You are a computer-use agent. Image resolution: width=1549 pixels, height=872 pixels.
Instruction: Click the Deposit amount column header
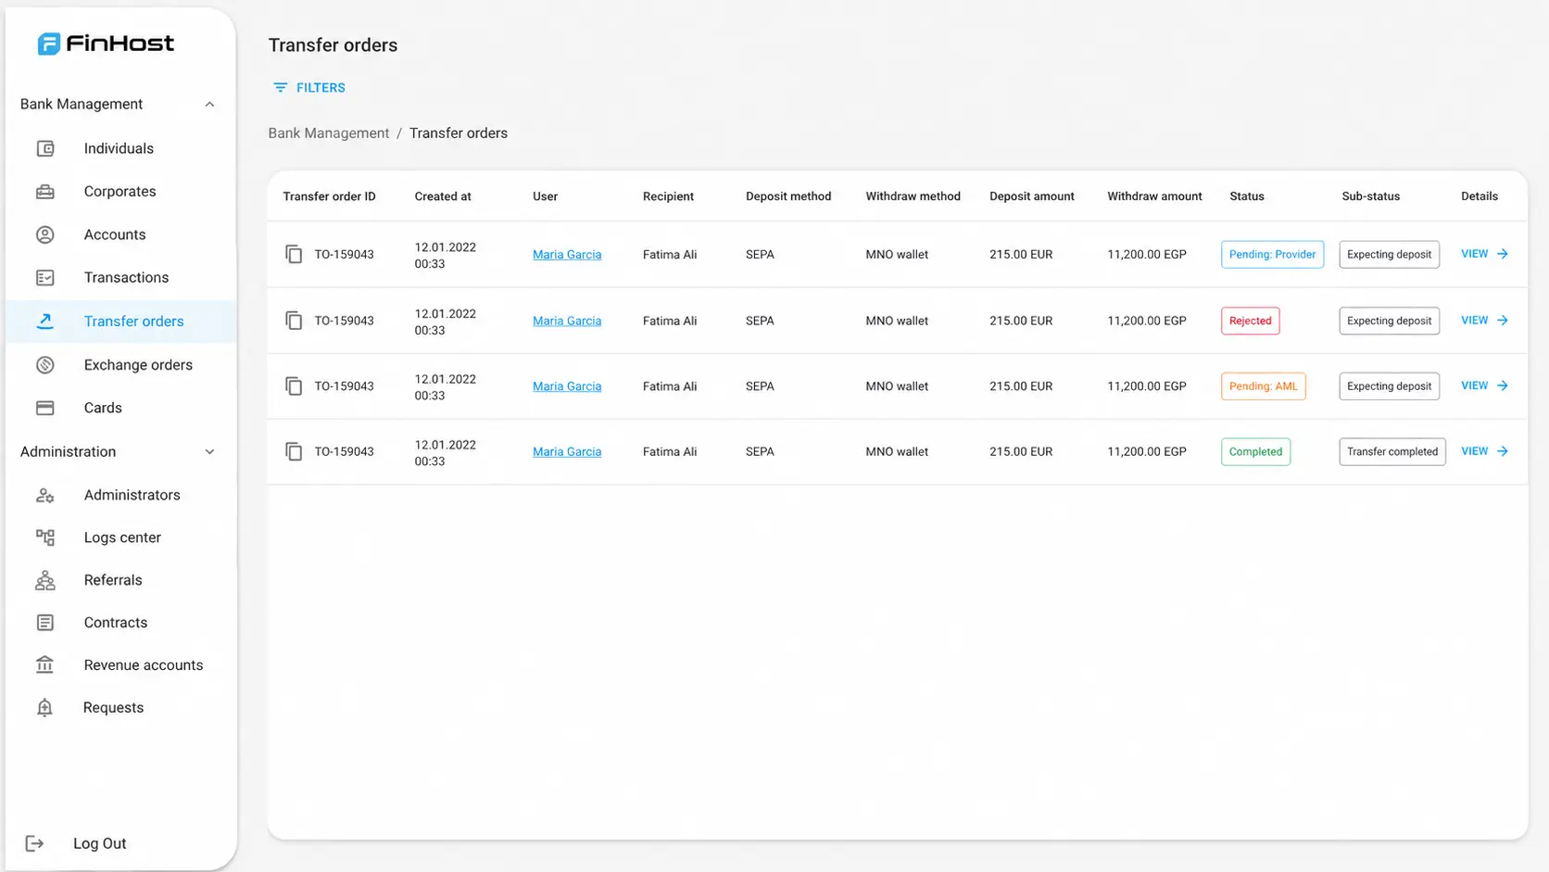pos(1032,196)
